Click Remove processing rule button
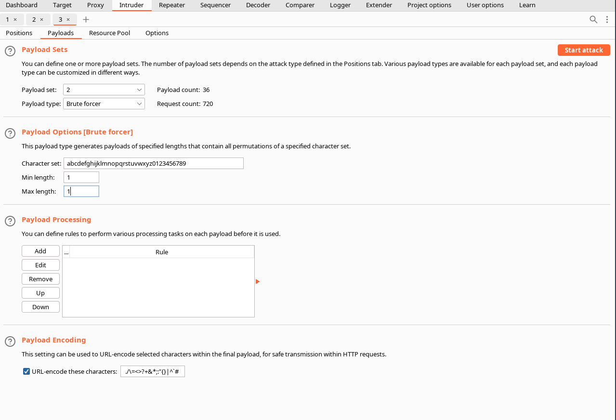Screen dimensions: 616x420 [40, 279]
